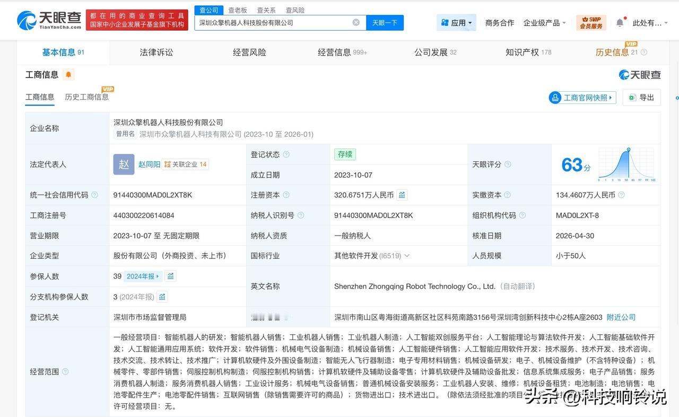Switch to 查风险 search tab
This screenshot has width=679, height=417.
point(295,10)
